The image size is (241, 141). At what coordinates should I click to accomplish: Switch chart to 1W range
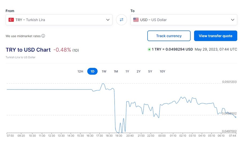tap(104, 71)
